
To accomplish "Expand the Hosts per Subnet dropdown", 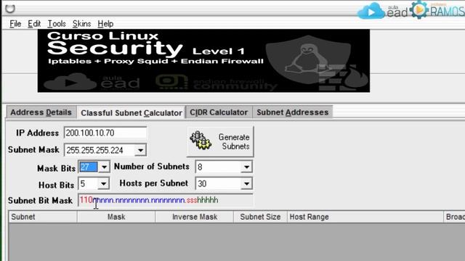I will (x=246, y=183).
